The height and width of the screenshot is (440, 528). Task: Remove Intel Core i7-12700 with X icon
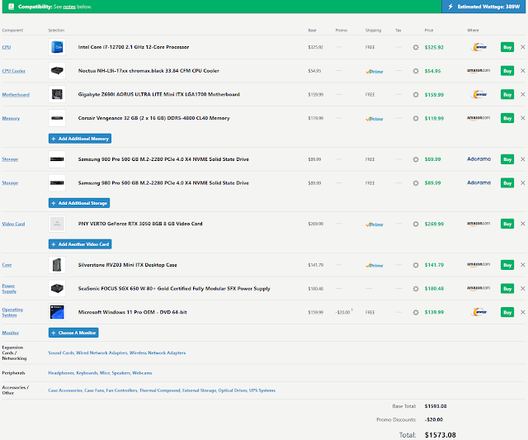522,47
